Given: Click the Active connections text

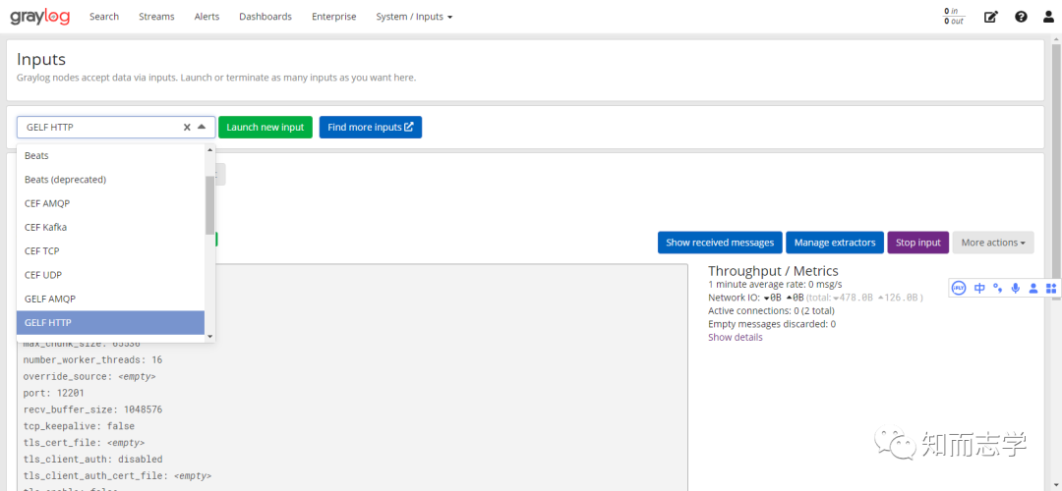Looking at the screenshot, I should [772, 310].
